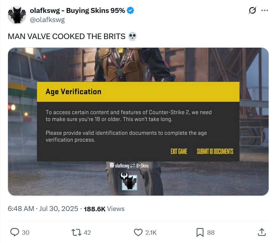Open the olafkswg - Buying Skins 95% display name
The height and width of the screenshot is (243, 276).
pyautogui.click(x=77, y=10)
